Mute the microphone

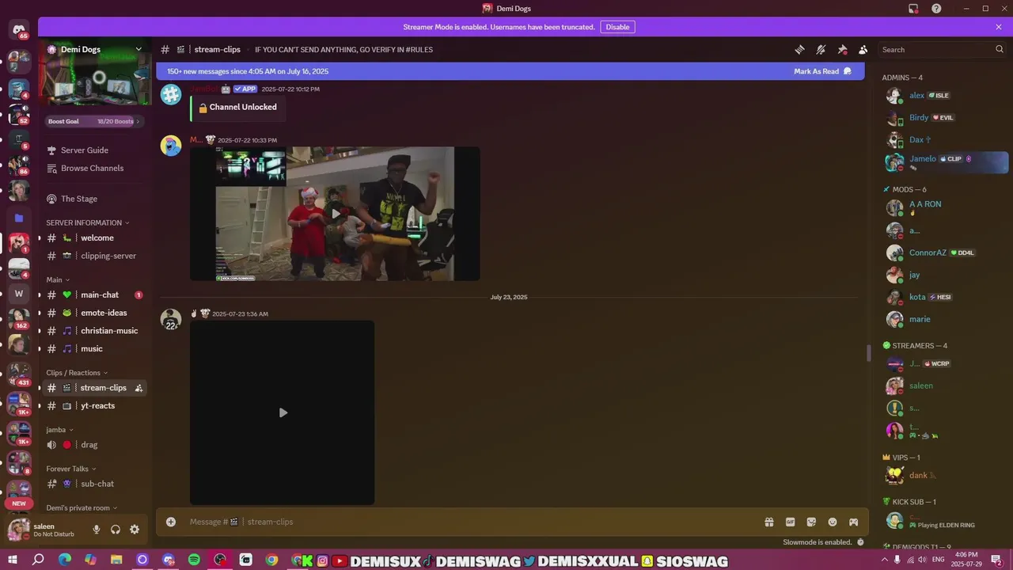coord(97,530)
